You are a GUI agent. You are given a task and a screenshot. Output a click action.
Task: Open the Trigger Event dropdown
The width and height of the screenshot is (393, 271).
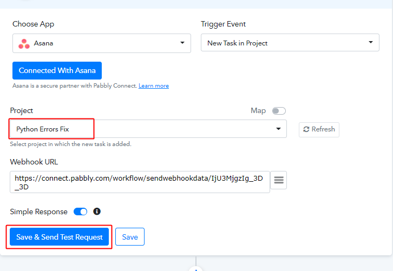click(290, 43)
